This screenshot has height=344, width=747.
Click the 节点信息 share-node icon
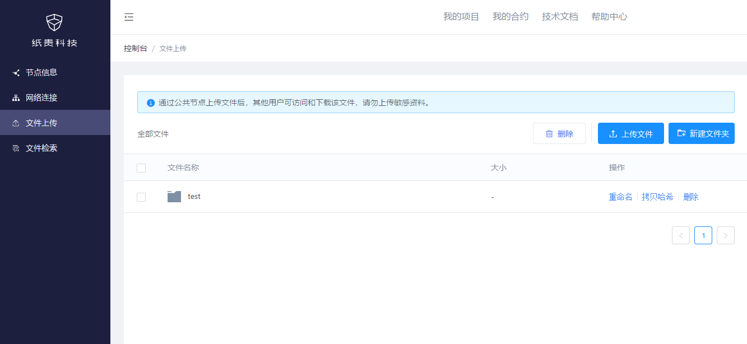16,73
